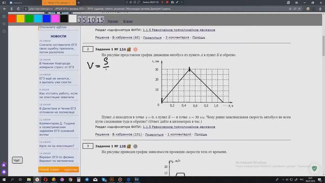
Task: Open File Explorer from taskbar
Action: 29,179
